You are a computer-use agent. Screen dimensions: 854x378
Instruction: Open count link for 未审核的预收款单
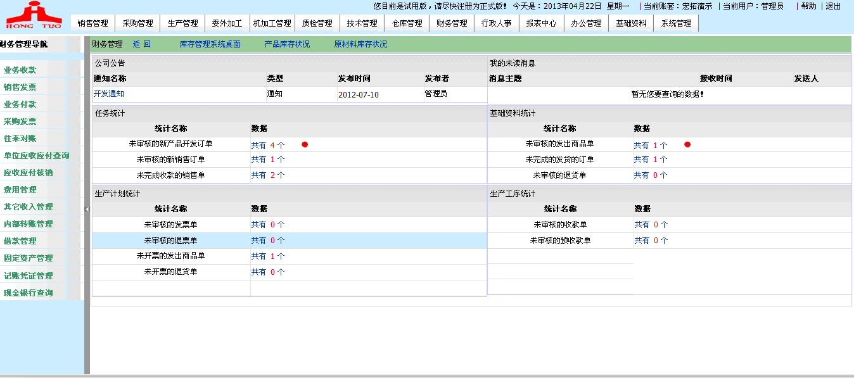click(x=651, y=241)
